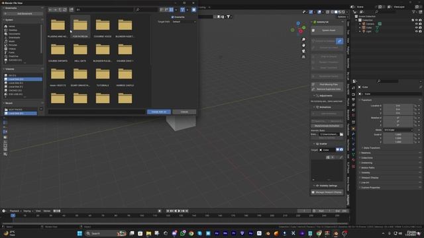Screen dimensions: 424x238
Task: Open rotation Mode XYZ Euler dropdown
Action: [398, 130]
